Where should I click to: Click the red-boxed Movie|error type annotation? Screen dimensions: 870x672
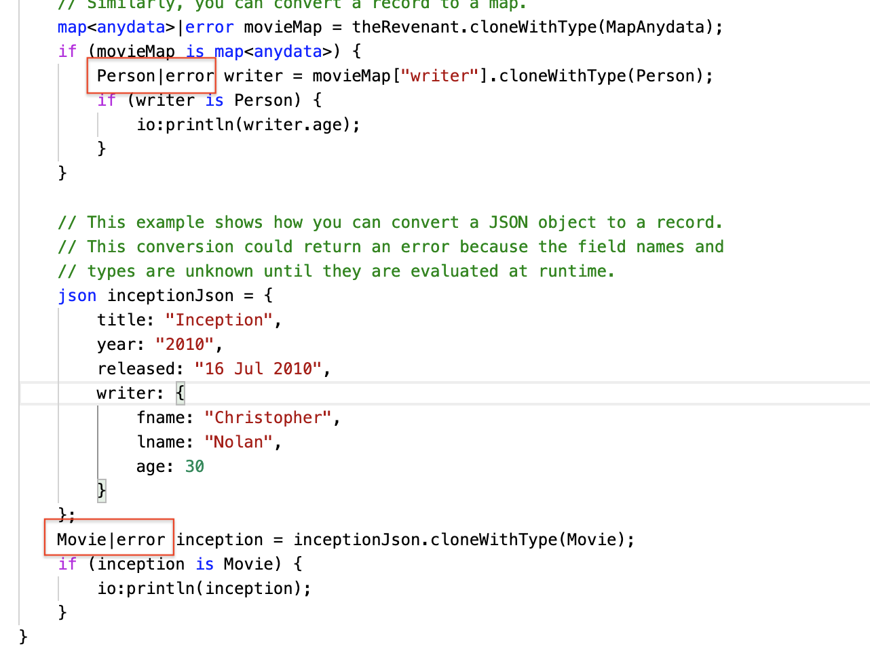[109, 538]
